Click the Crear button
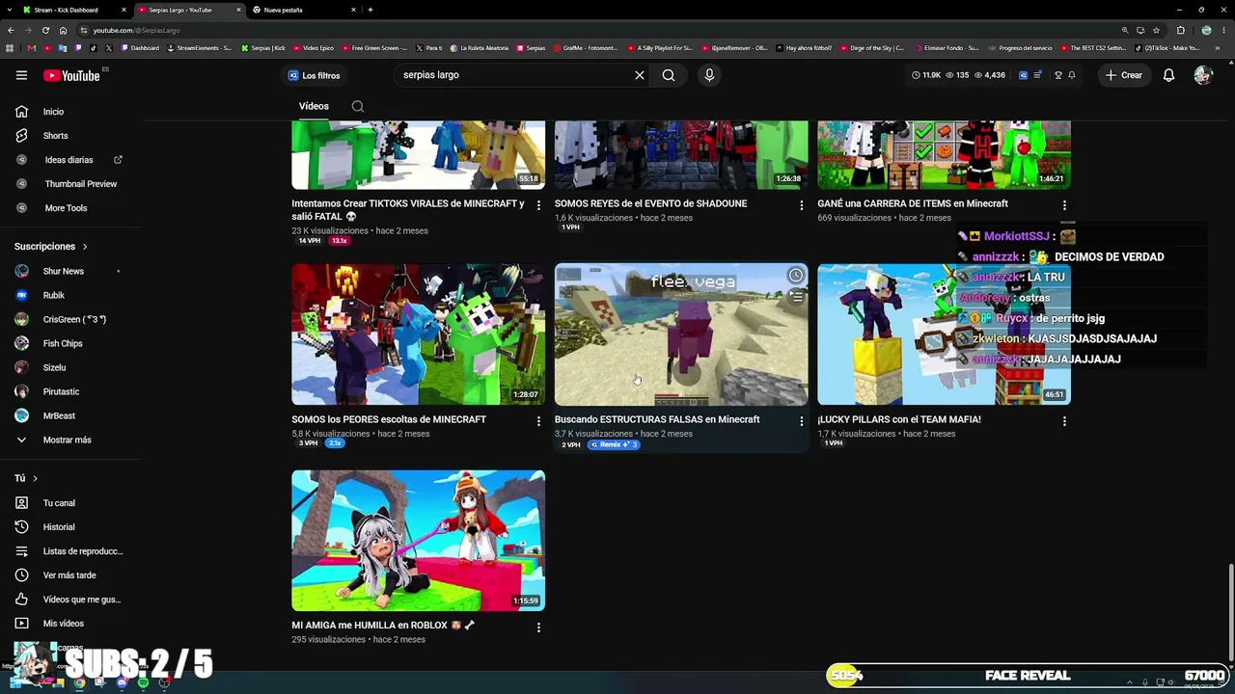 [1124, 75]
